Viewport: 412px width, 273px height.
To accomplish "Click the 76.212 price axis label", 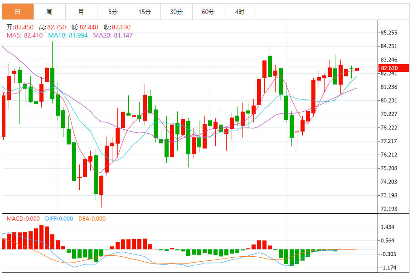I will point(389,155).
